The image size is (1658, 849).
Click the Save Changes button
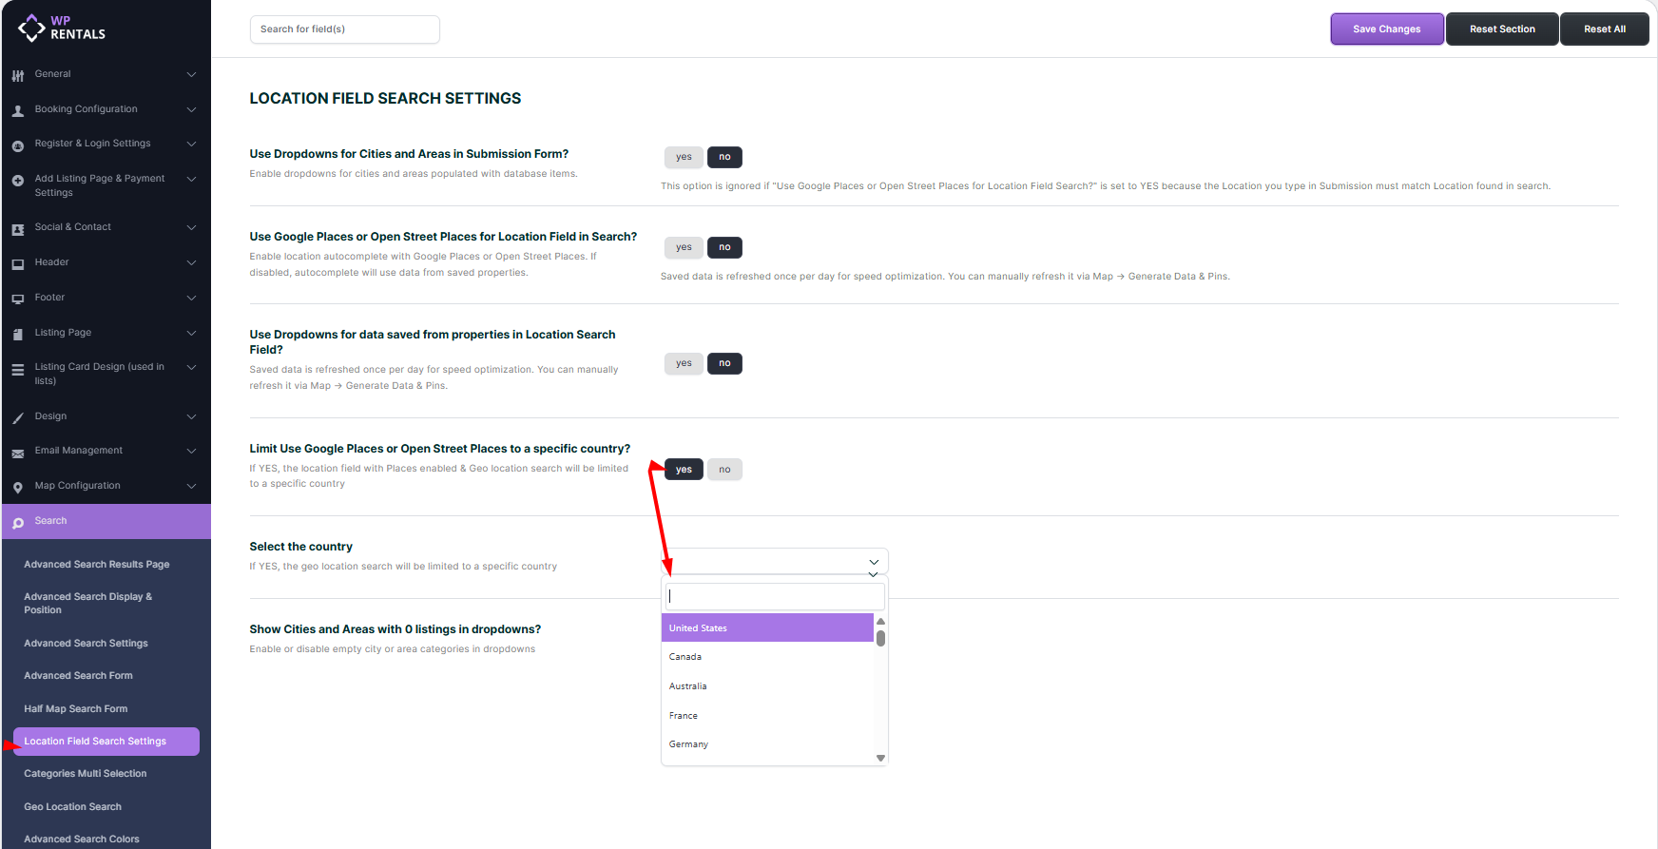1386,29
